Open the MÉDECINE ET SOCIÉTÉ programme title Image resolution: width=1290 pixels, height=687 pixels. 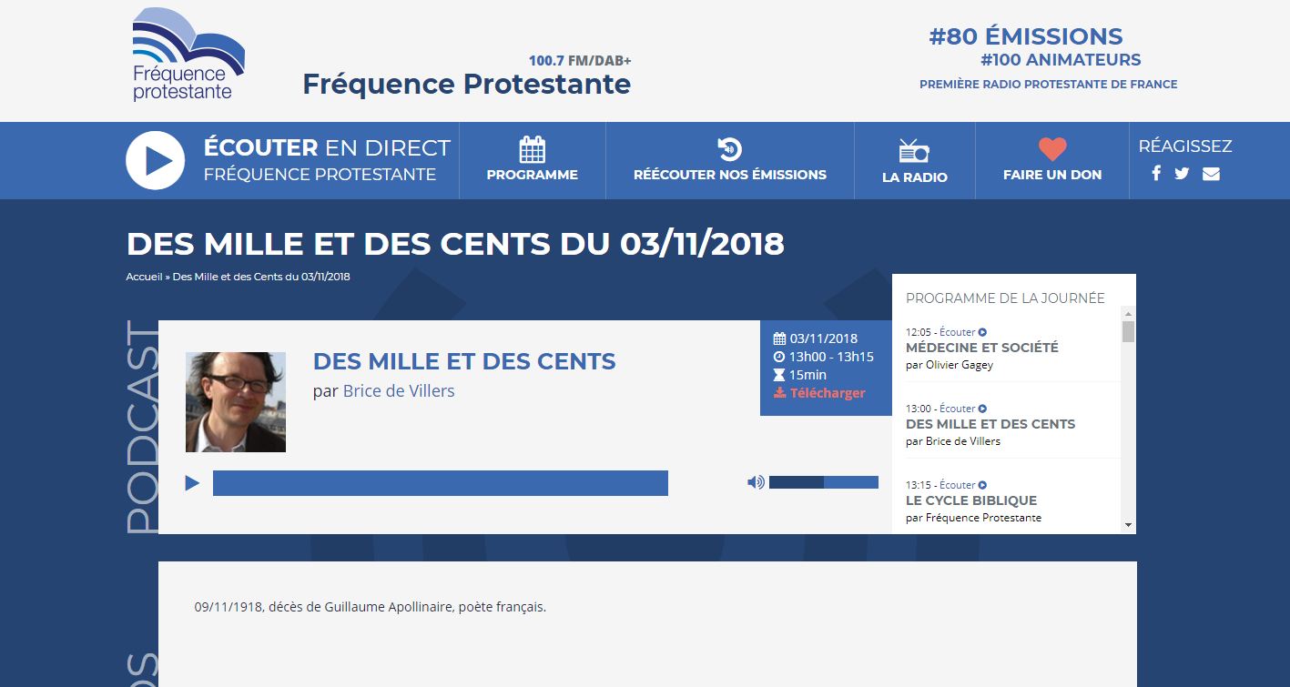[x=982, y=348]
